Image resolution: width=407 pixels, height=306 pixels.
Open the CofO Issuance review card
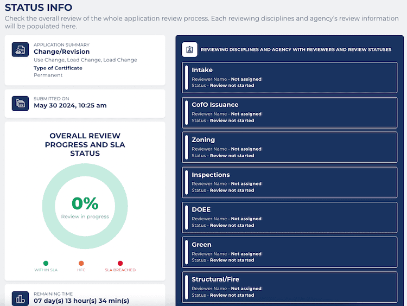point(289,112)
